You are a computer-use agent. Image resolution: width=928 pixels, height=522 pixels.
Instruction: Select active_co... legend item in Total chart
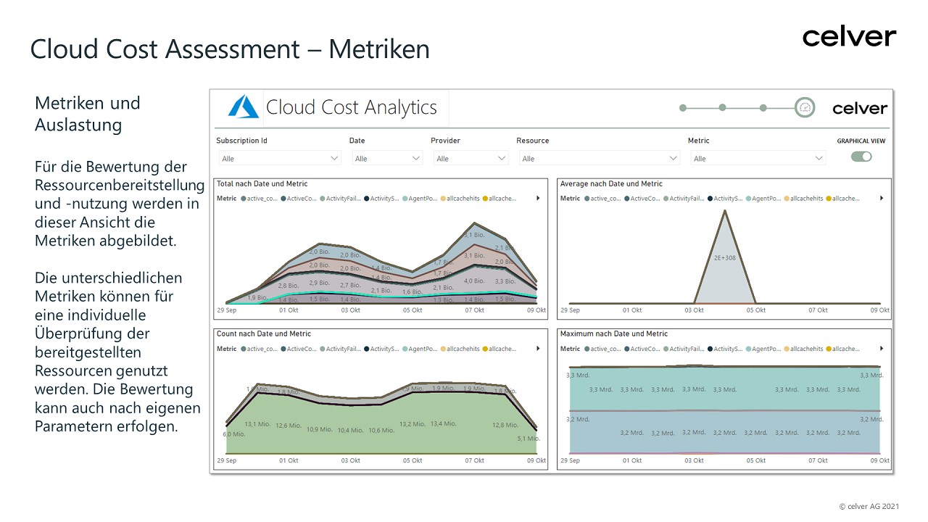tap(259, 199)
